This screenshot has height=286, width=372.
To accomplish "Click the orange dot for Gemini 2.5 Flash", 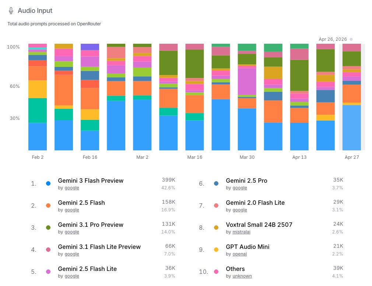I will pyautogui.click(x=48, y=205).
